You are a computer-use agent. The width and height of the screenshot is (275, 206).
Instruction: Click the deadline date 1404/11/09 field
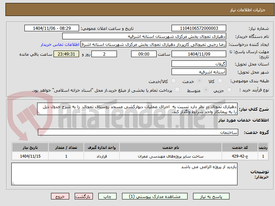pos(199,54)
